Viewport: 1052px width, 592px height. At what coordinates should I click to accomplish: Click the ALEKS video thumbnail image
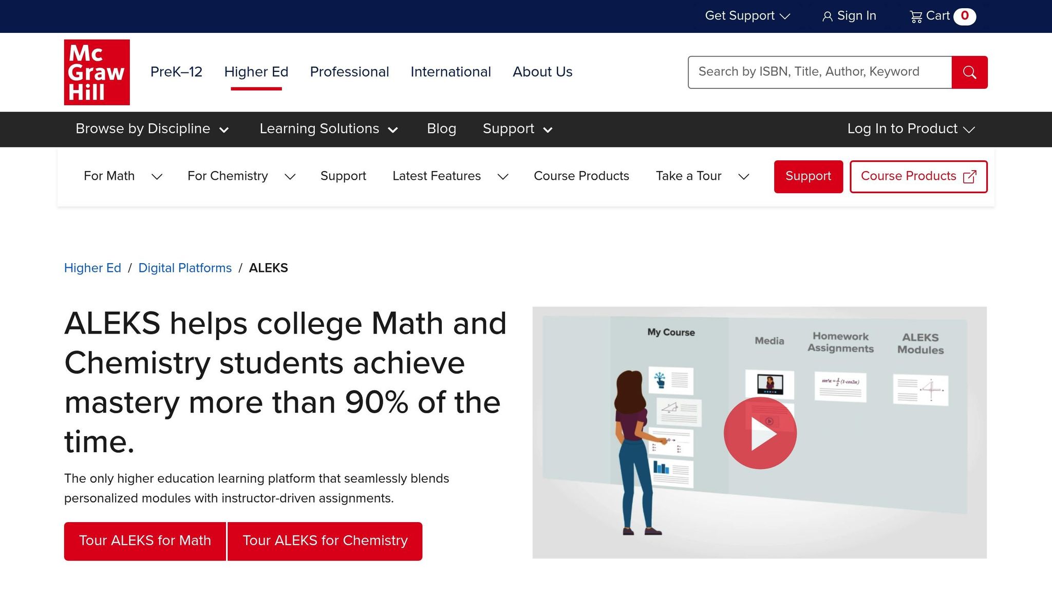(759, 433)
